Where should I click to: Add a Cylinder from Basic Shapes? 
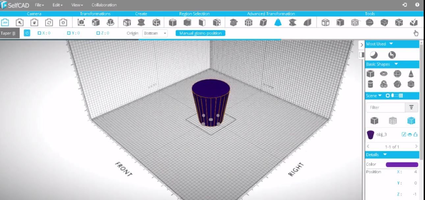click(370, 84)
